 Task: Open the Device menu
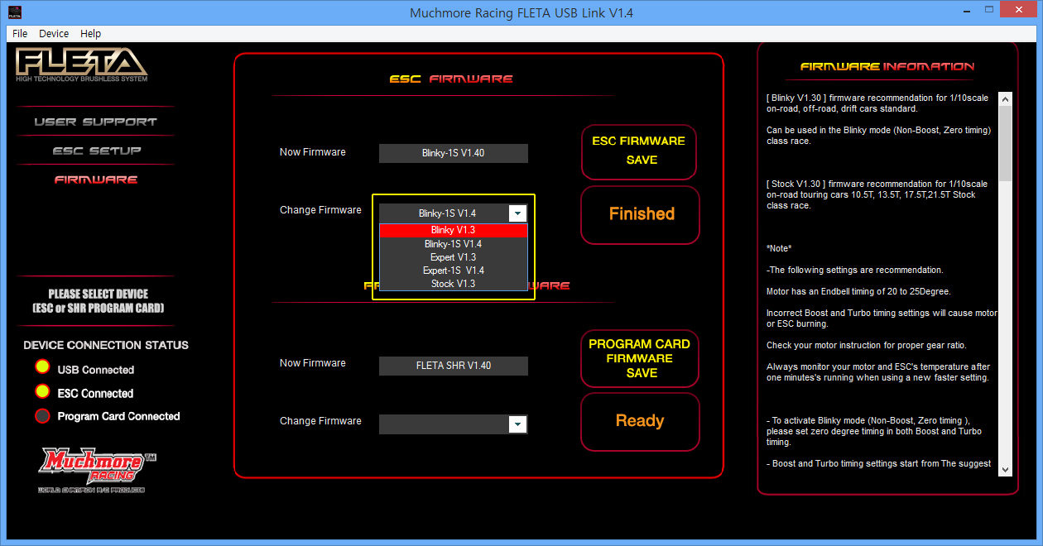(x=54, y=33)
